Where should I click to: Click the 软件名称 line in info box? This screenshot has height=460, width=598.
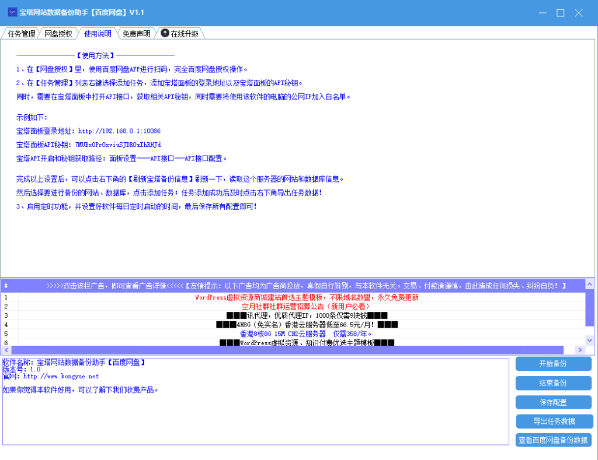coord(74,363)
